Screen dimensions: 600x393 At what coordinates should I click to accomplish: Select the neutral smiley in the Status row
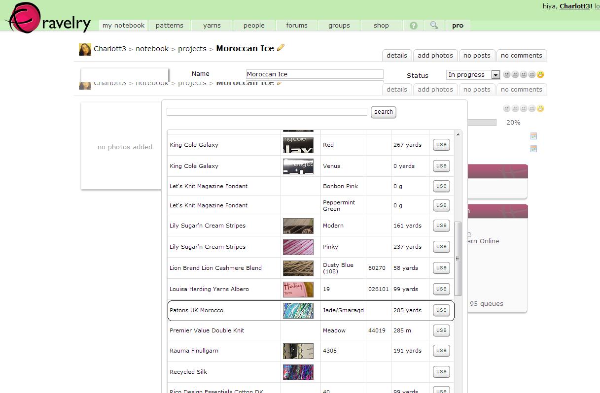coord(524,75)
